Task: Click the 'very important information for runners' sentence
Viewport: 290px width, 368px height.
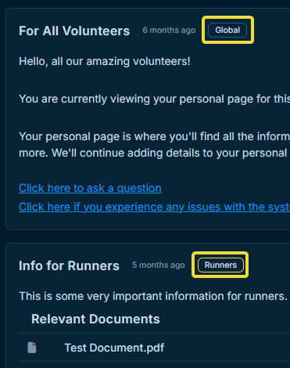Action: tap(153, 296)
